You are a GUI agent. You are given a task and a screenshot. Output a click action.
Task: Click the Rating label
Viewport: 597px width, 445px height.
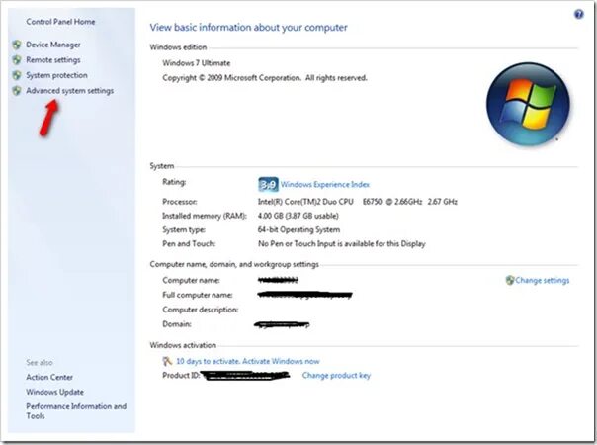[174, 182]
